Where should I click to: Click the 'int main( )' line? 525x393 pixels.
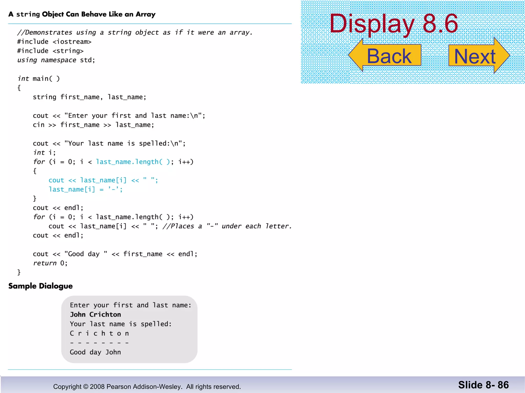pyautogui.click(x=38, y=79)
